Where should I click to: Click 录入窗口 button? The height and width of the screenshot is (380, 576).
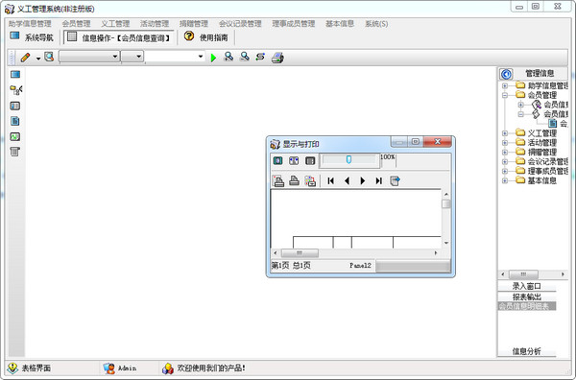[x=526, y=286]
